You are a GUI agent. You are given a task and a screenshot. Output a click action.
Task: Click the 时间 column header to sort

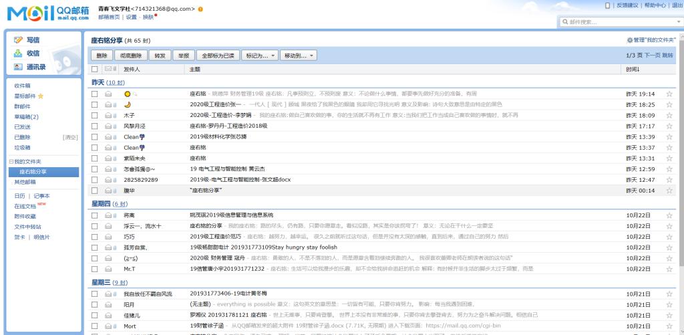[633, 70]
